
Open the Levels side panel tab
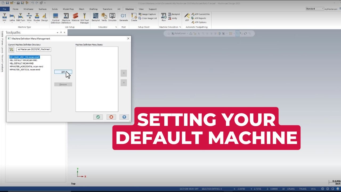[2, 50]
